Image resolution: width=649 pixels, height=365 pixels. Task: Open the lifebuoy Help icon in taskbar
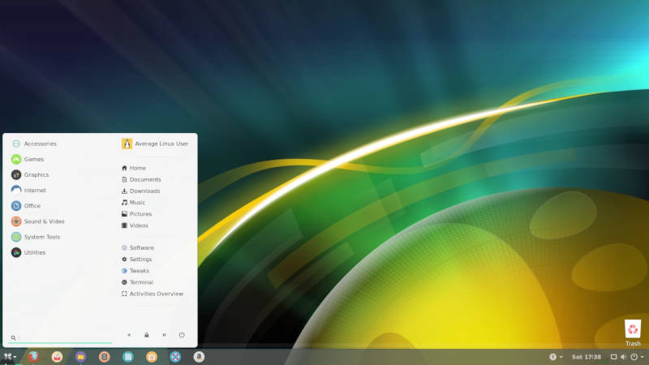(175, 357)
